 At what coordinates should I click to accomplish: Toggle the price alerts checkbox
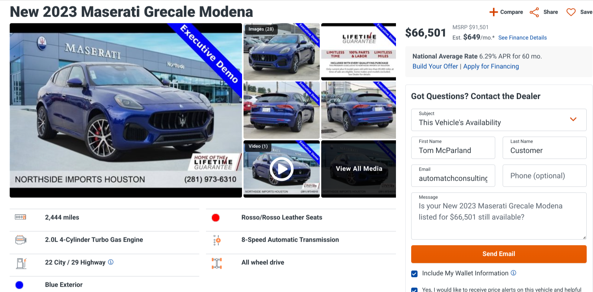click(x=415, y=289)
